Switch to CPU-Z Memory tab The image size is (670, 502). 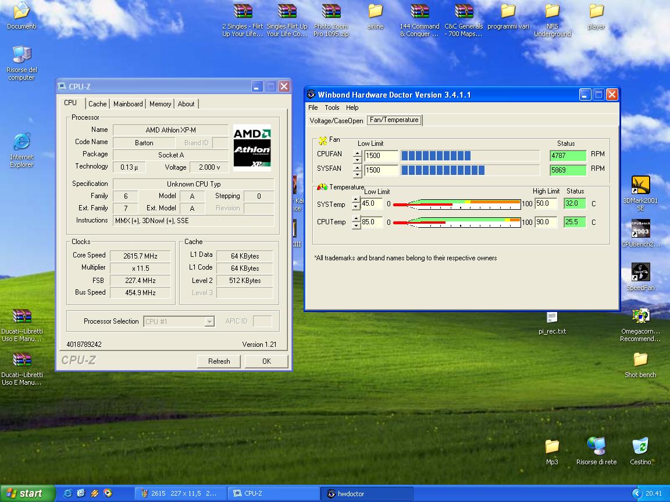pyautogui.click(x=161, y=104)
